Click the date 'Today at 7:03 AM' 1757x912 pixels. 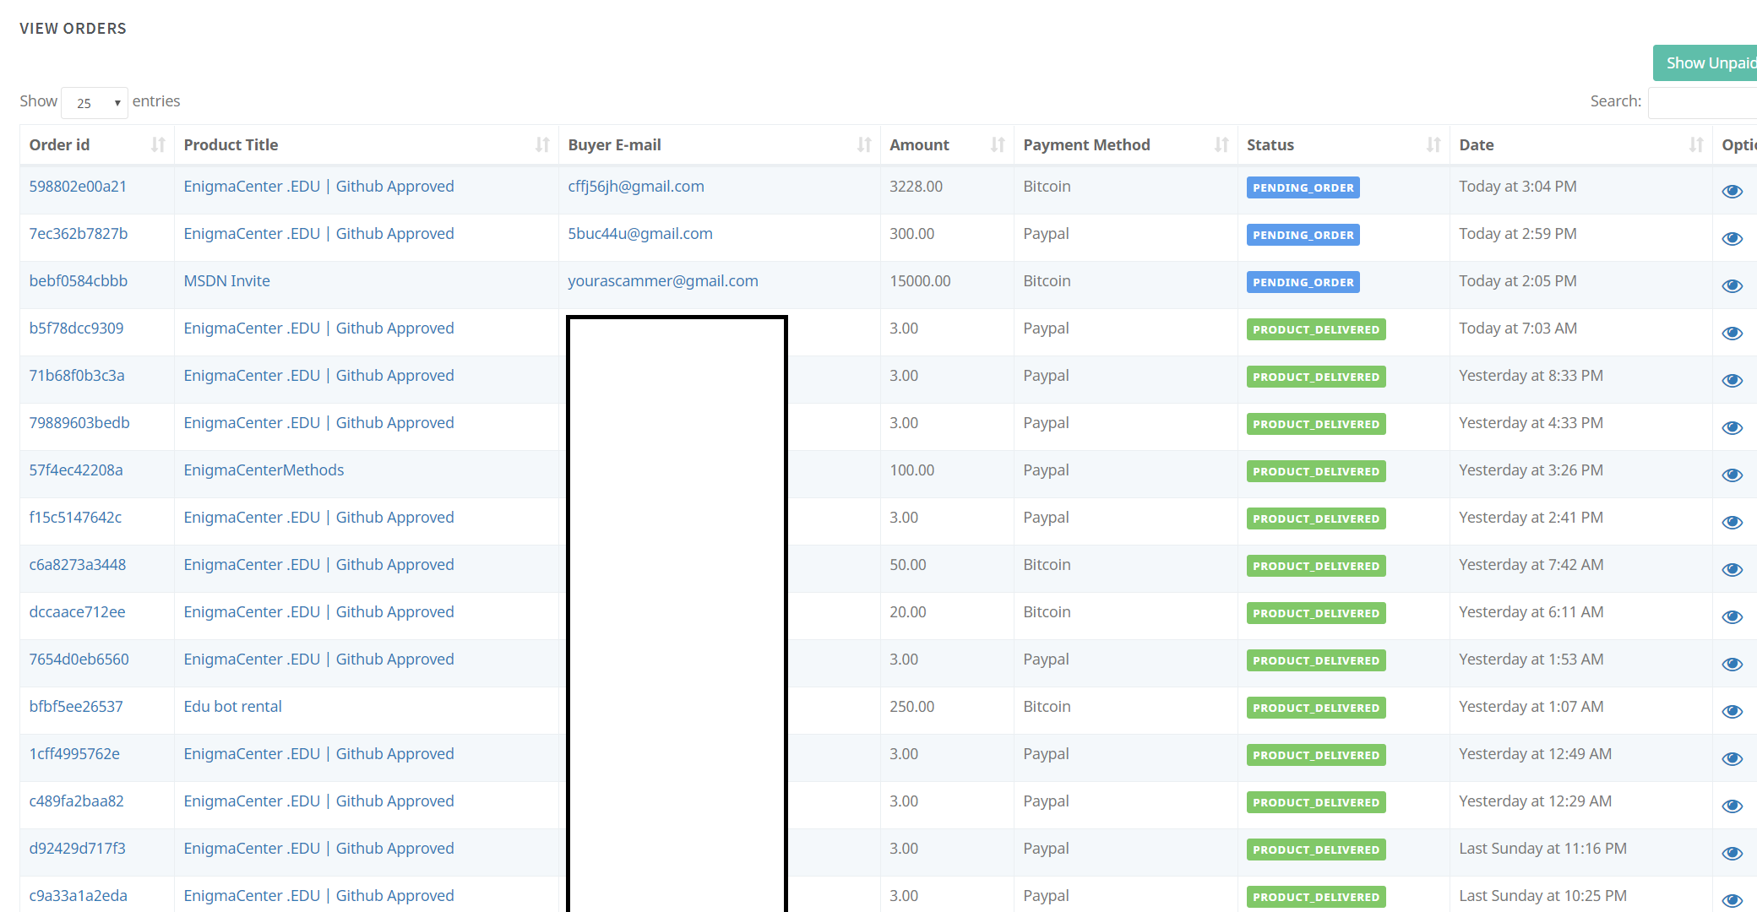(1518, 328)
